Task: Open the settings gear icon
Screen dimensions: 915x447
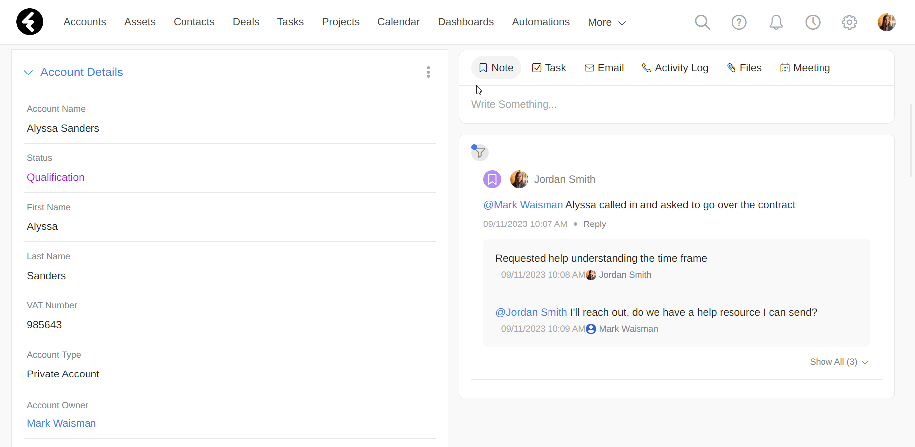Action: (x=849, y=22)
